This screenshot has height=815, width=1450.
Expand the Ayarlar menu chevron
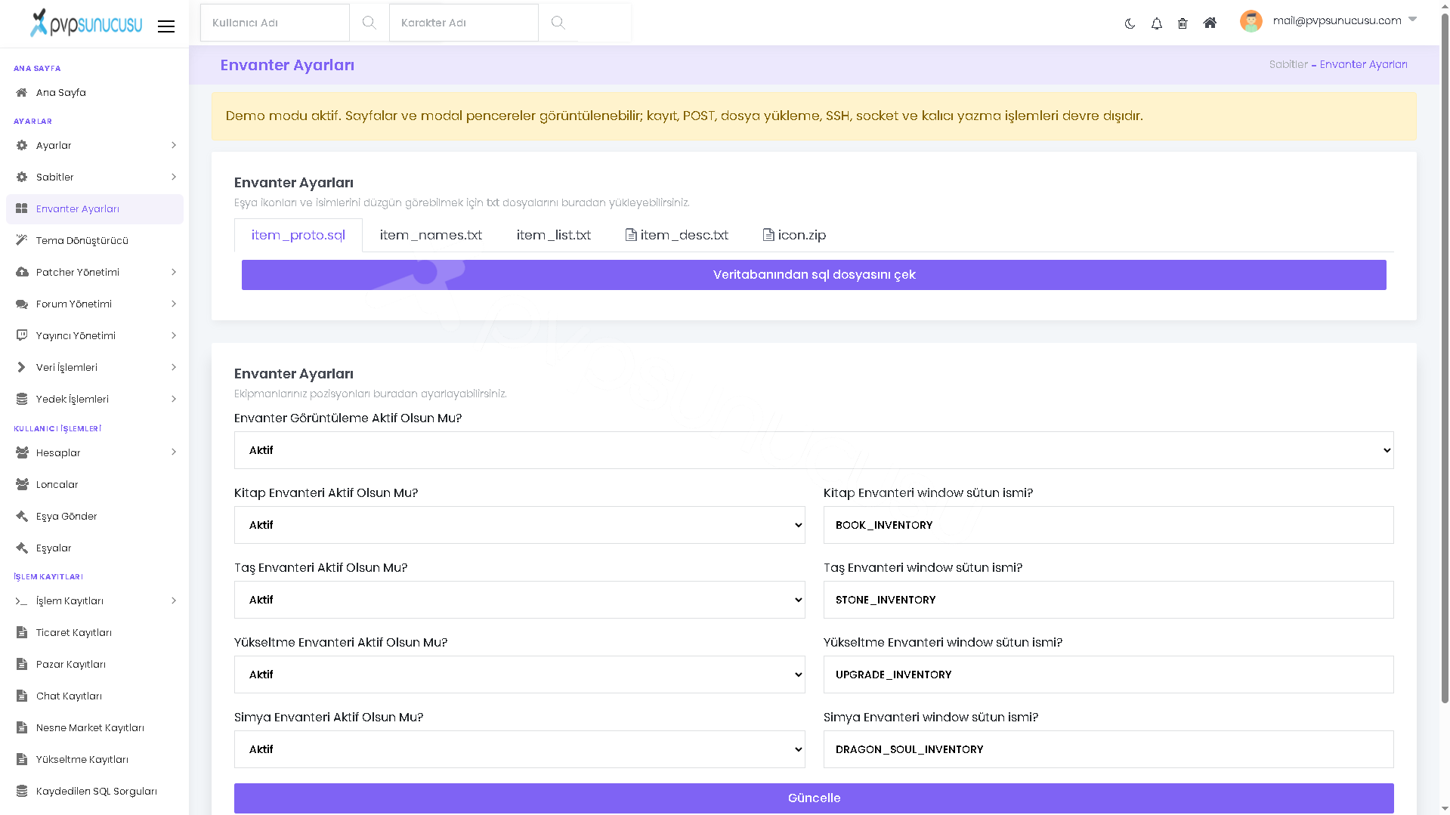coord(174,146)
